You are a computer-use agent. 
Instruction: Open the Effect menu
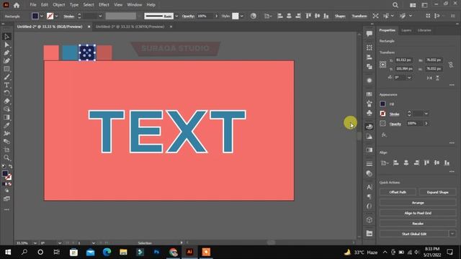pos(104,5)
